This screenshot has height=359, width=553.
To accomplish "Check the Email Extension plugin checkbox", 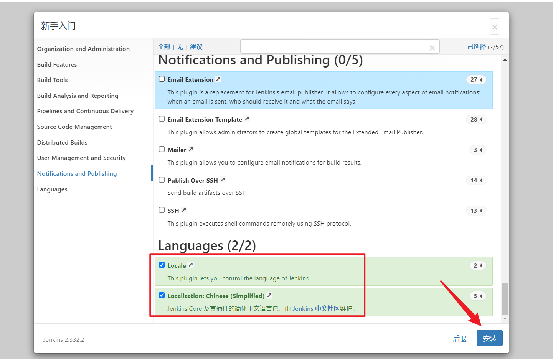I will click(162, 79).
